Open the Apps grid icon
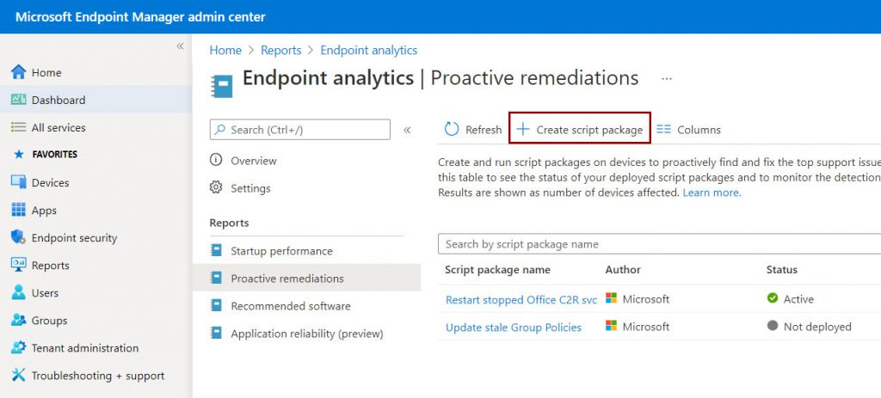 [19, 210]
